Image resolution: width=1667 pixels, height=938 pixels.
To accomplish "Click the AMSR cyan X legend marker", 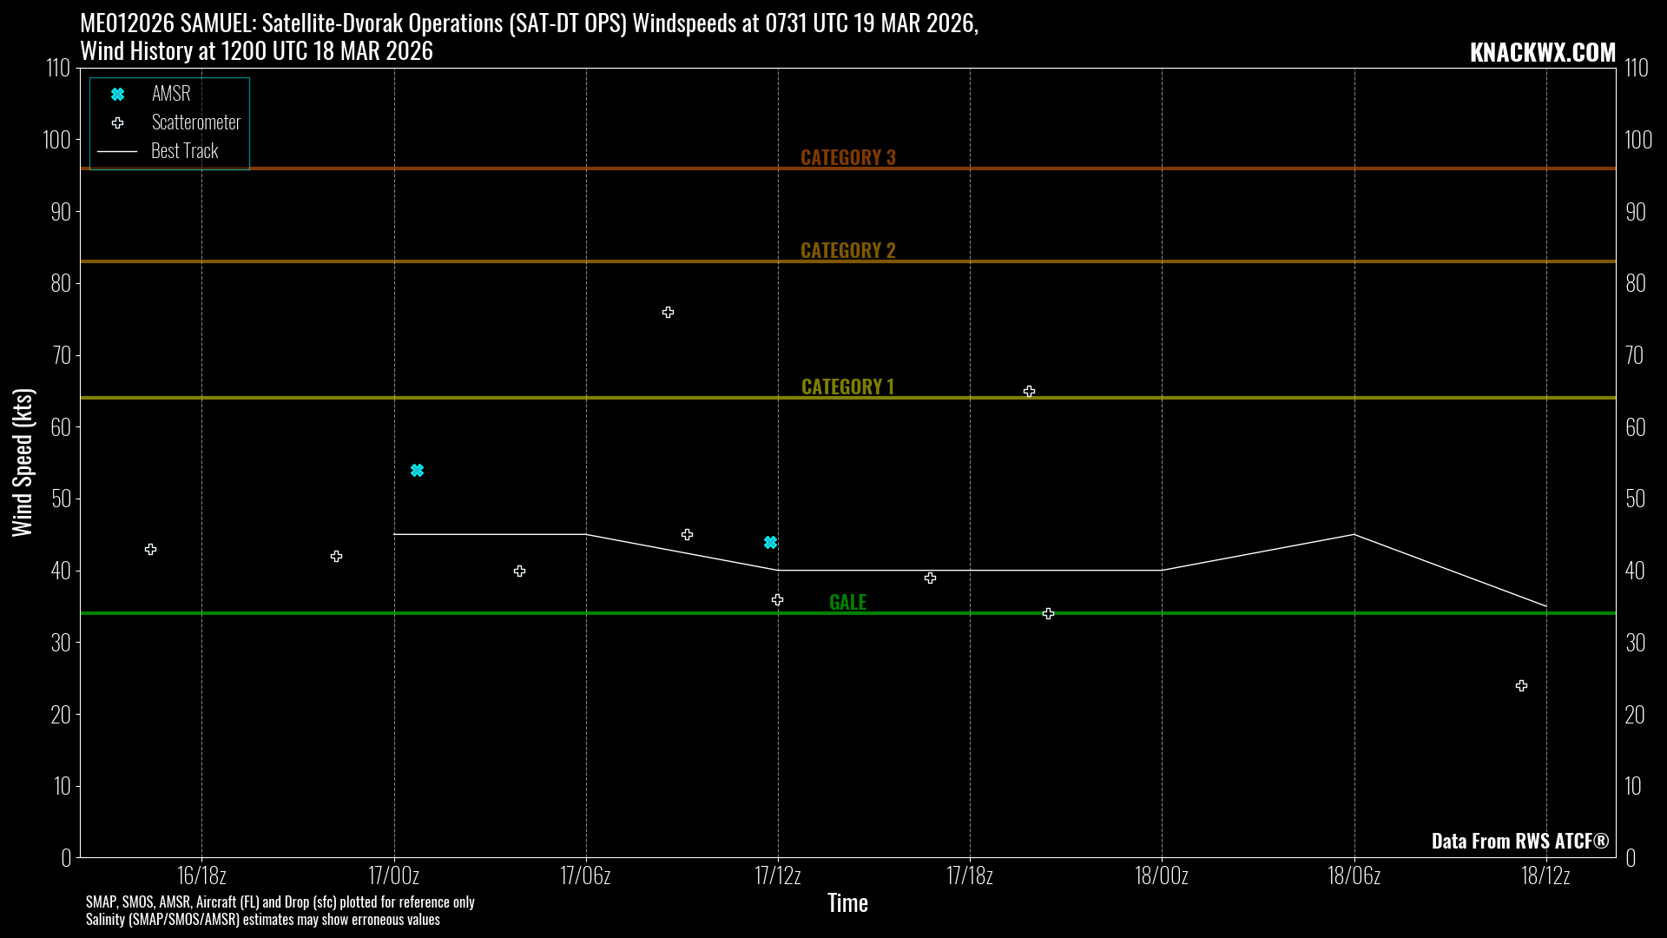I will point(117,94).
